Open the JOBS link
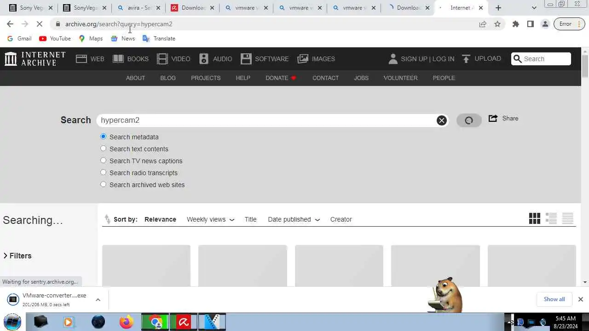Image resolution: width=589 pixels, height=331 pixels. click(x=361, y=78)
